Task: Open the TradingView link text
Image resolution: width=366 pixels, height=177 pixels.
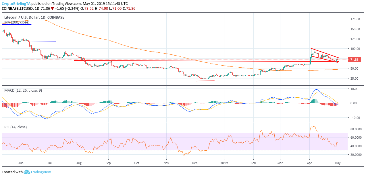Action: point(41,172)
